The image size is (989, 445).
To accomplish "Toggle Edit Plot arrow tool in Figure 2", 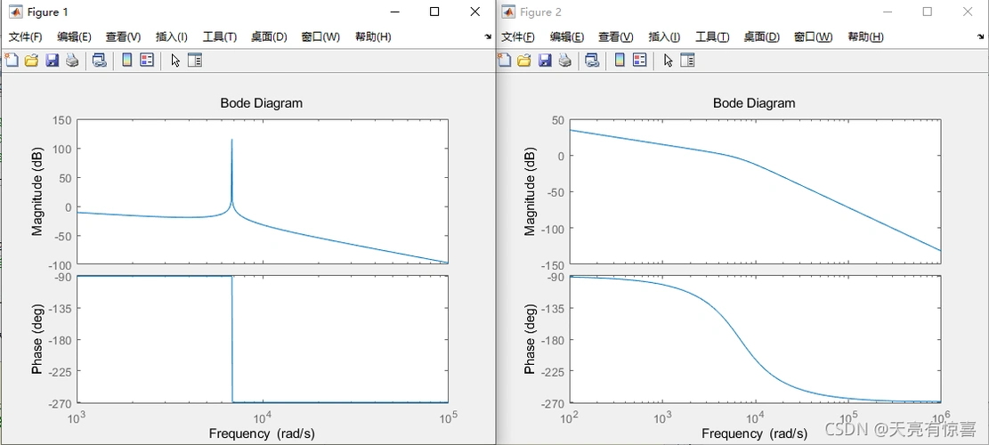I will 669,61.
